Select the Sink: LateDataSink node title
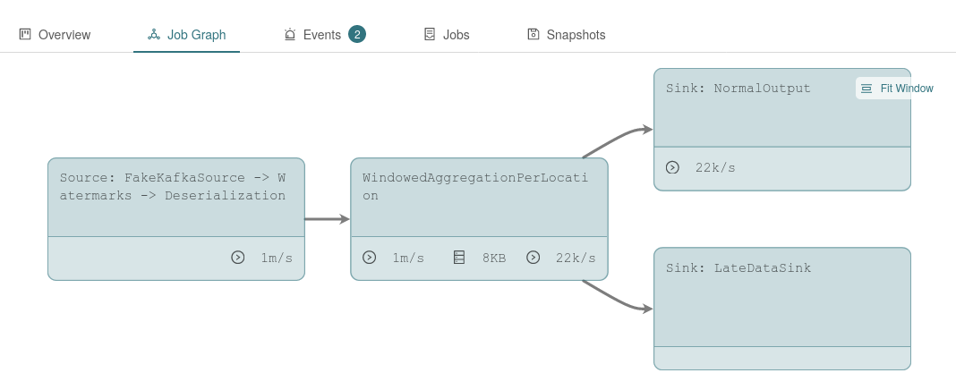The image size is (956, 390). click(738, 268)
